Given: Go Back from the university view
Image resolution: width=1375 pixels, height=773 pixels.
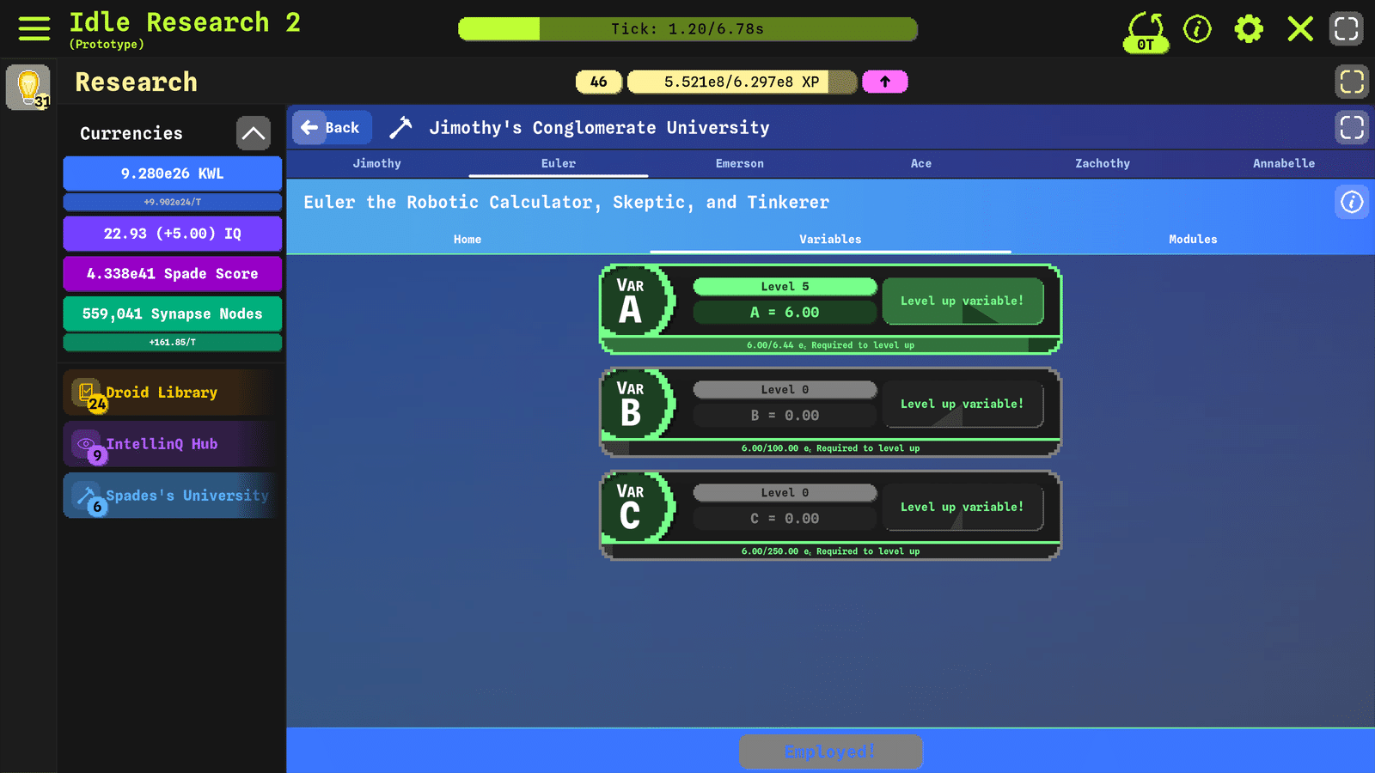Looking at the screenshot, I should pos(332,127).
